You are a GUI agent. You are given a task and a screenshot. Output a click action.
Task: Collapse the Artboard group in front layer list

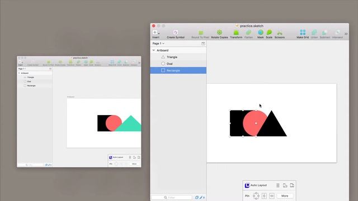(x=154, y=50)
